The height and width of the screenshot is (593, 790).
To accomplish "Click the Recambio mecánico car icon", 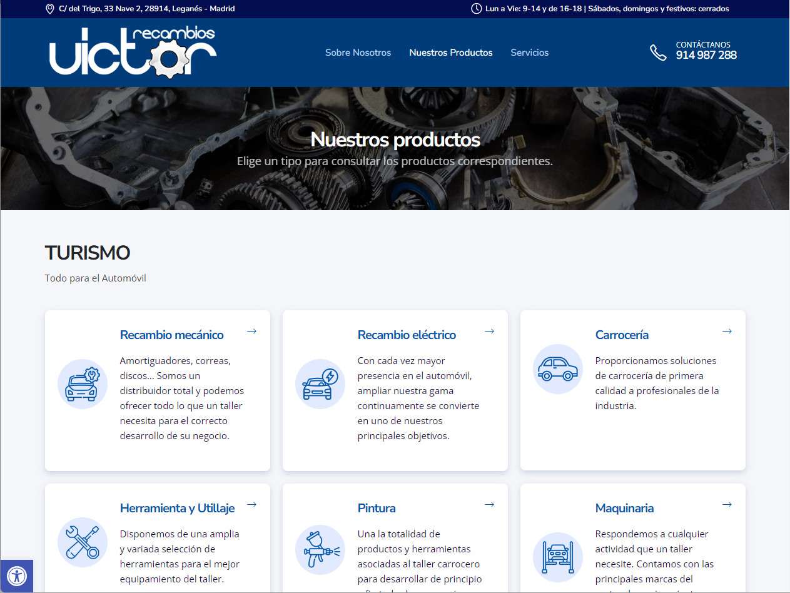I will click(82, 383).
